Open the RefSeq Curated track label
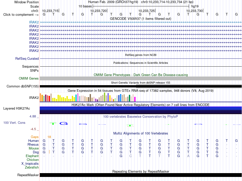This screenshot has width=242, height=181. (x=27, y=58)
